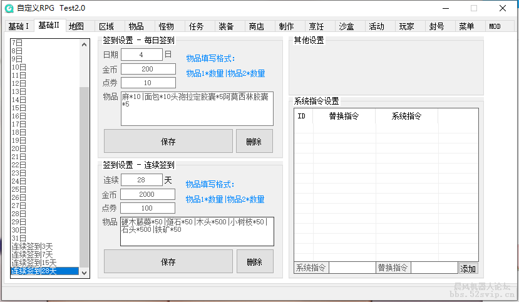Select 连续签到7天 in the list
The width and height of the screenshot is (519, 302).
32,254
